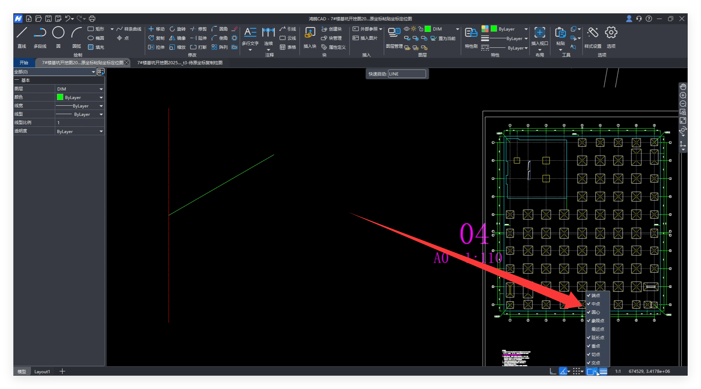The height and width of the screenshot is (389, 701).
Task: Open the 样式设置 style settings
Action: 593,33
